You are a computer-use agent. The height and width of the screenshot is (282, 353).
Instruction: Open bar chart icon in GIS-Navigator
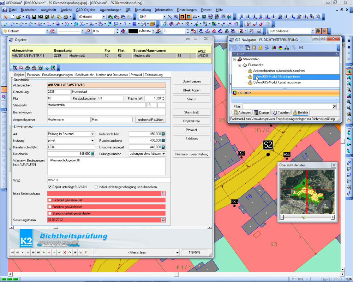[274, 48]
